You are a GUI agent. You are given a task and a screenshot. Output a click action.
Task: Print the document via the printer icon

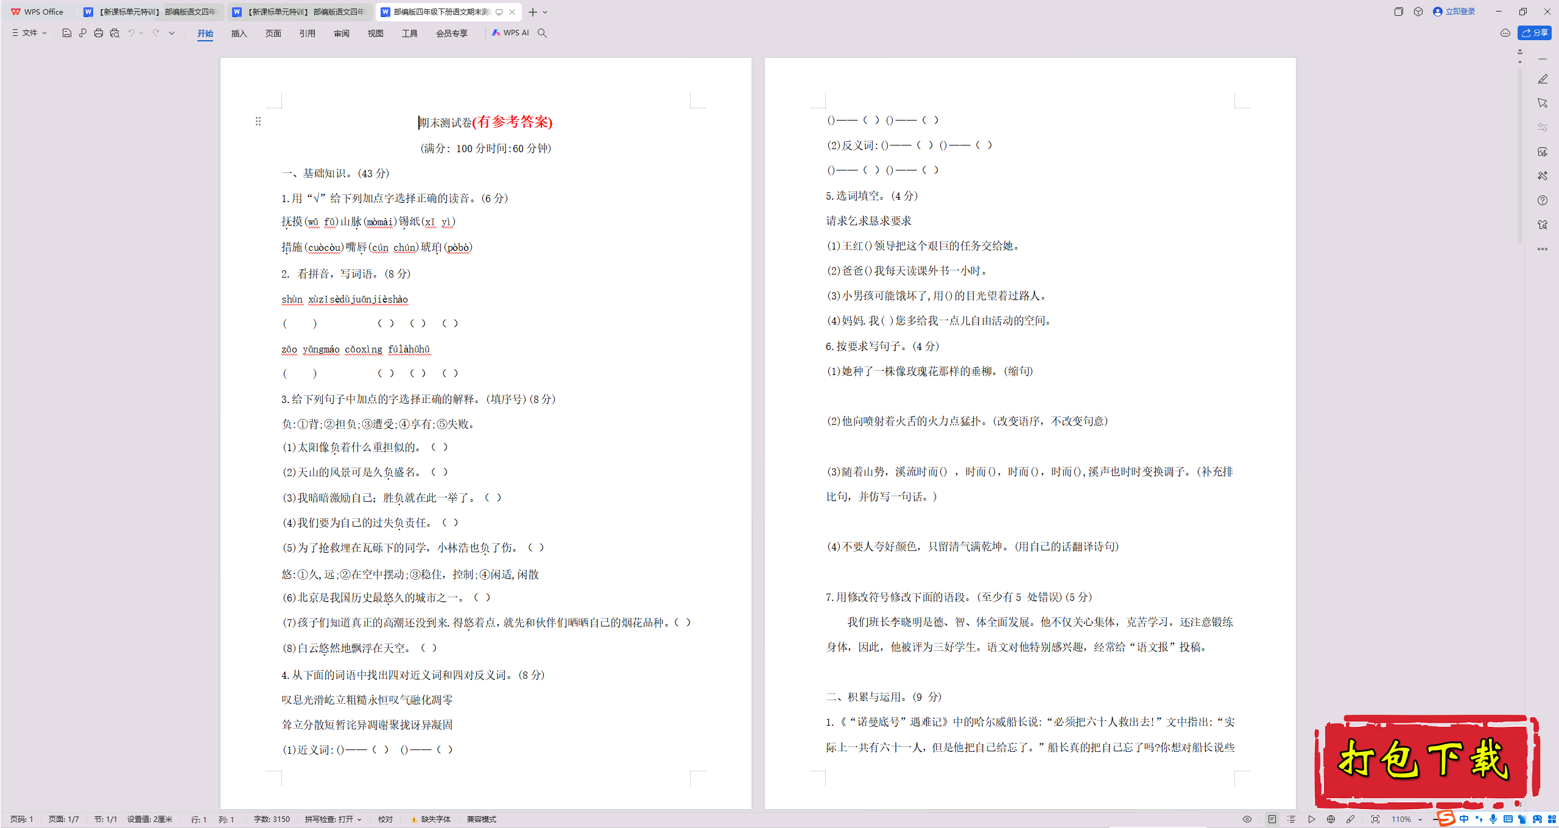(x=99, y=33)
